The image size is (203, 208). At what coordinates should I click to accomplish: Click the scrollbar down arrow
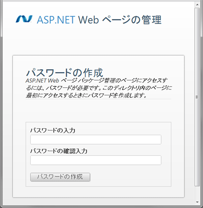pyautogui.click(x=197, y=202)
